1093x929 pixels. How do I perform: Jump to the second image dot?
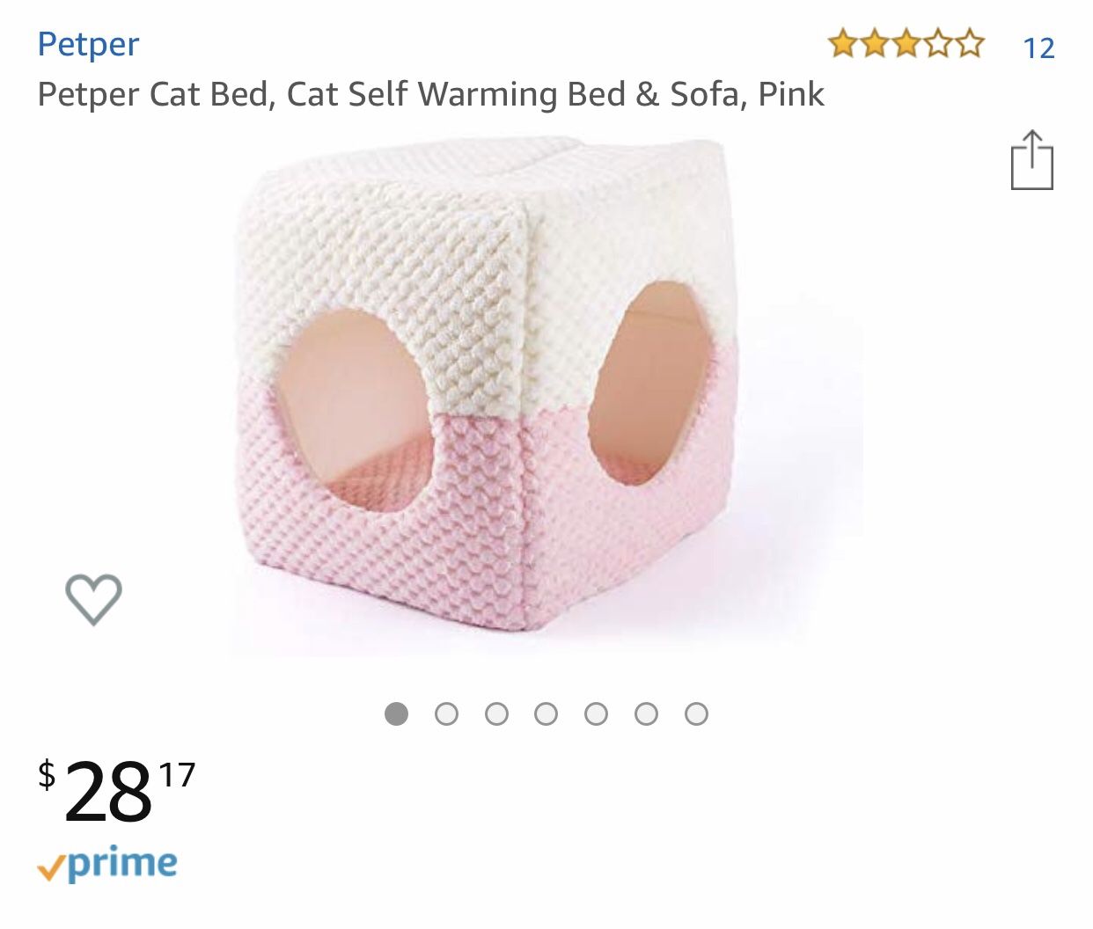(448, 714)
